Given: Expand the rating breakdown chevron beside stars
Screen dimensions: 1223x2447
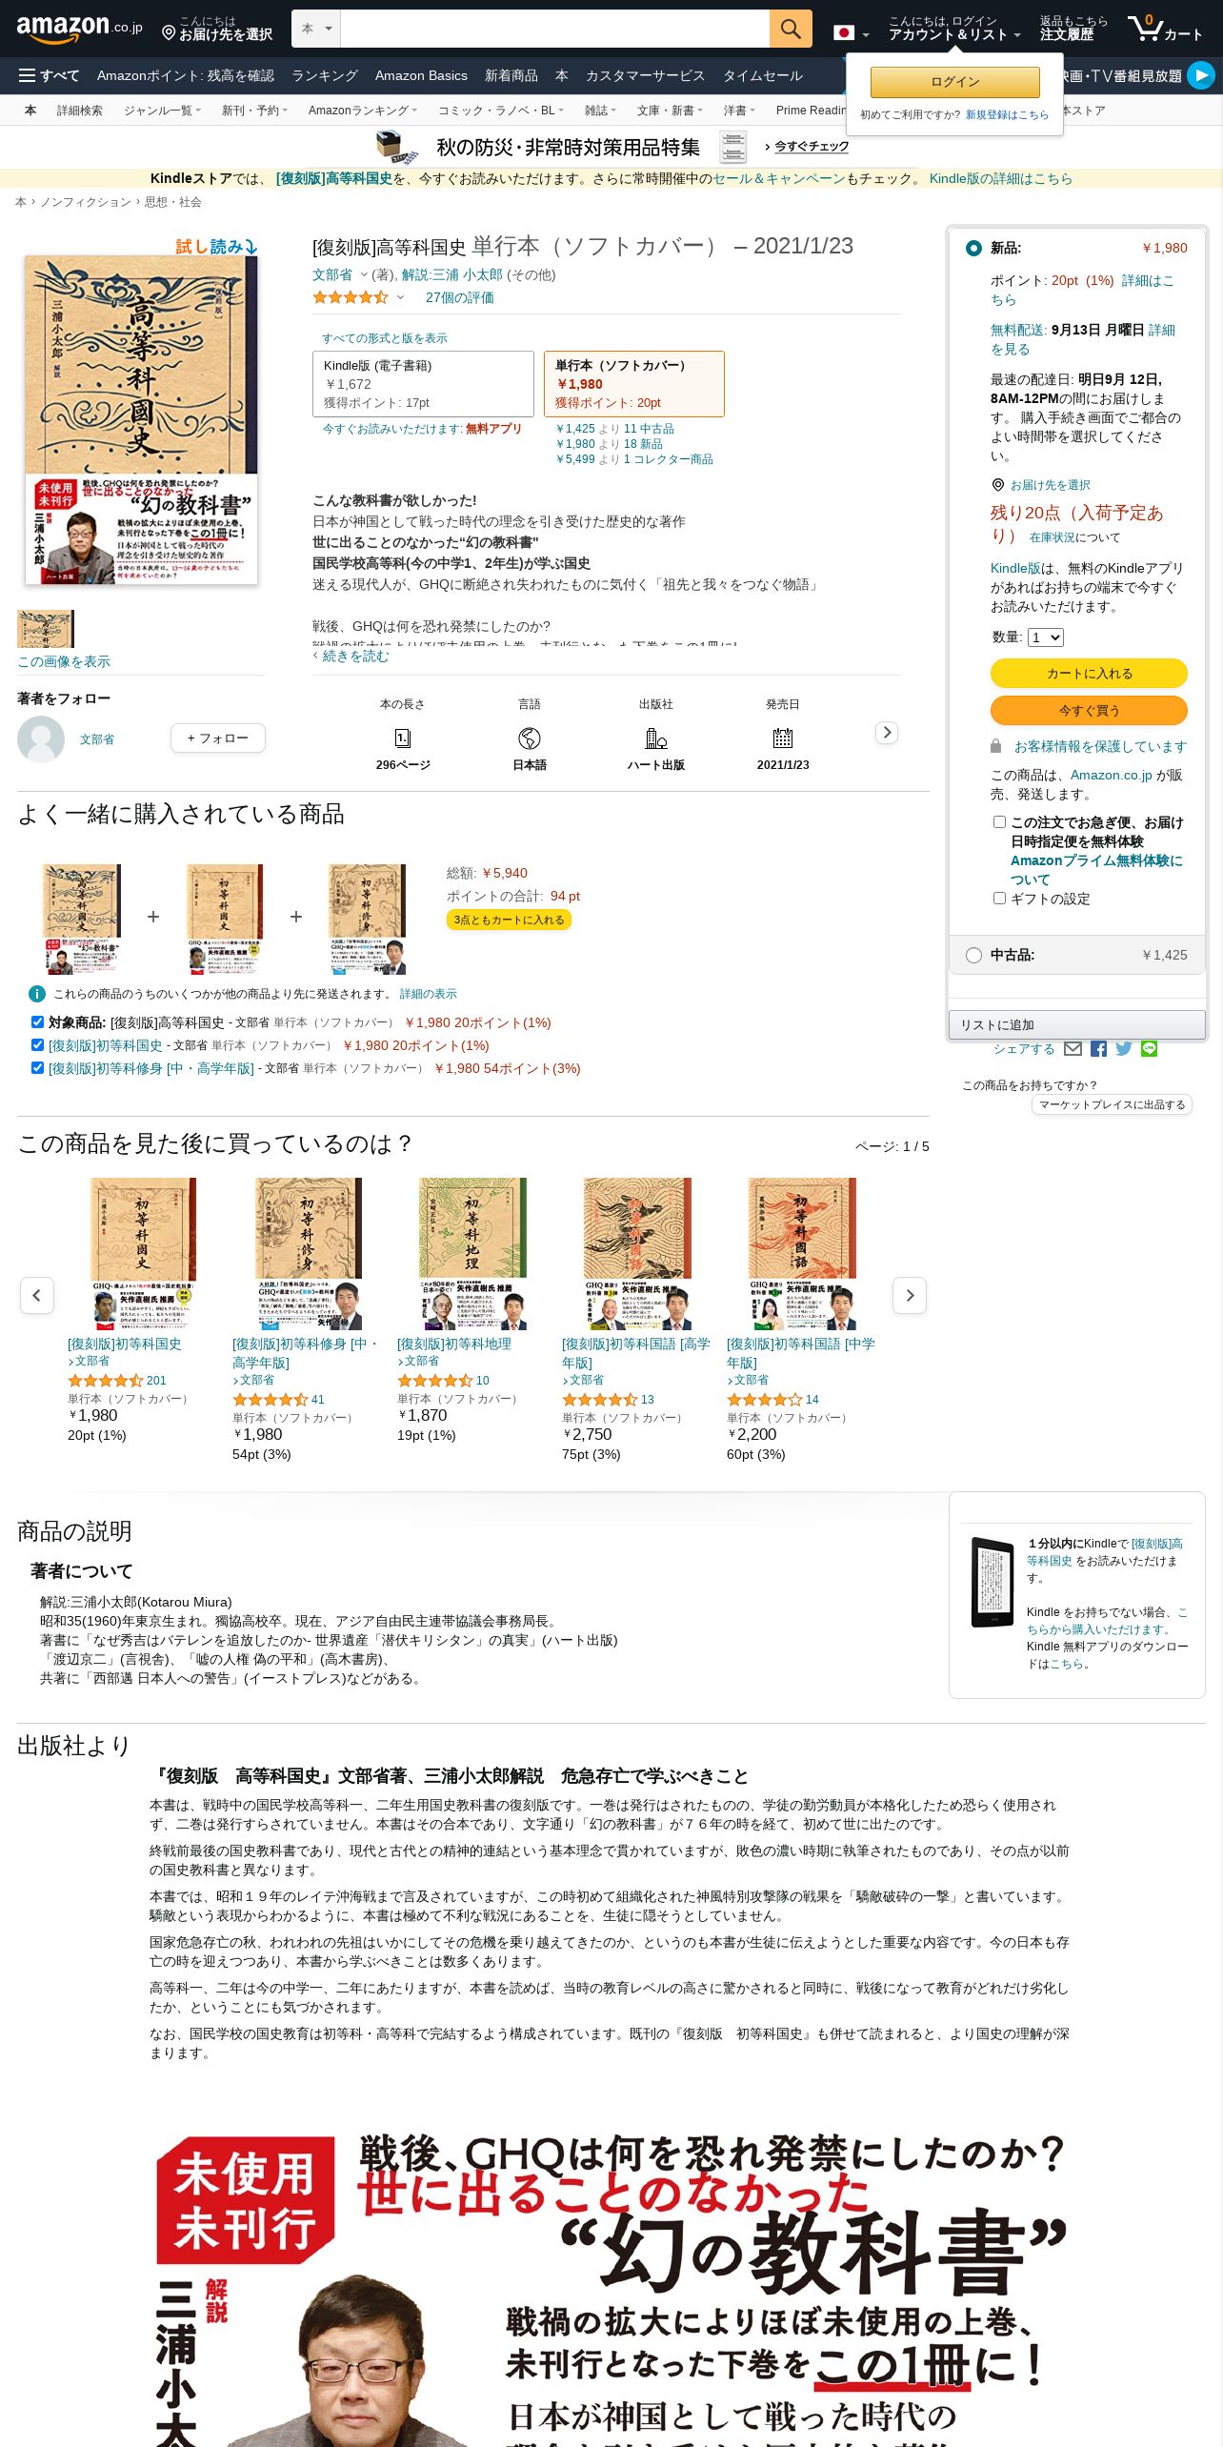Looking at the screenshot, I should click(x=400, y=297).
